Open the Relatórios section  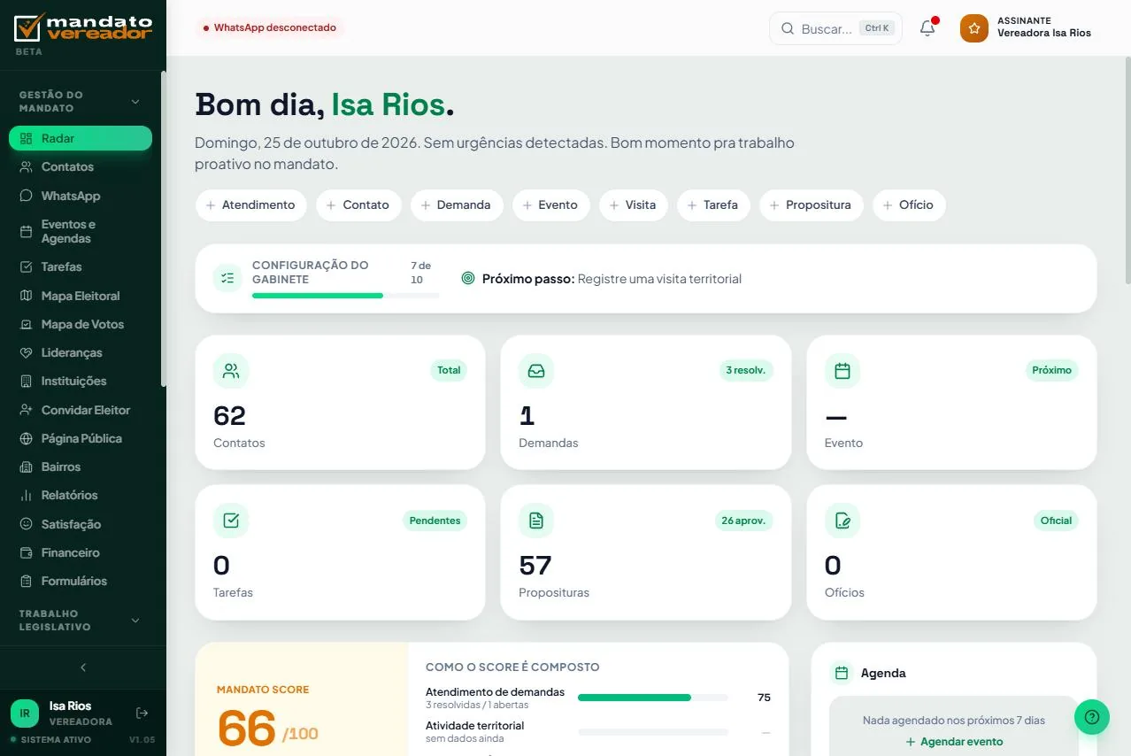pyautogui.click(x=81, y=495)
